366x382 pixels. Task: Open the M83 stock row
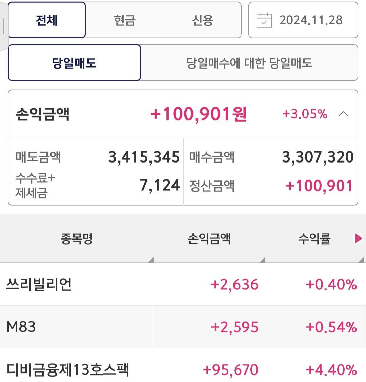[21, 327]
